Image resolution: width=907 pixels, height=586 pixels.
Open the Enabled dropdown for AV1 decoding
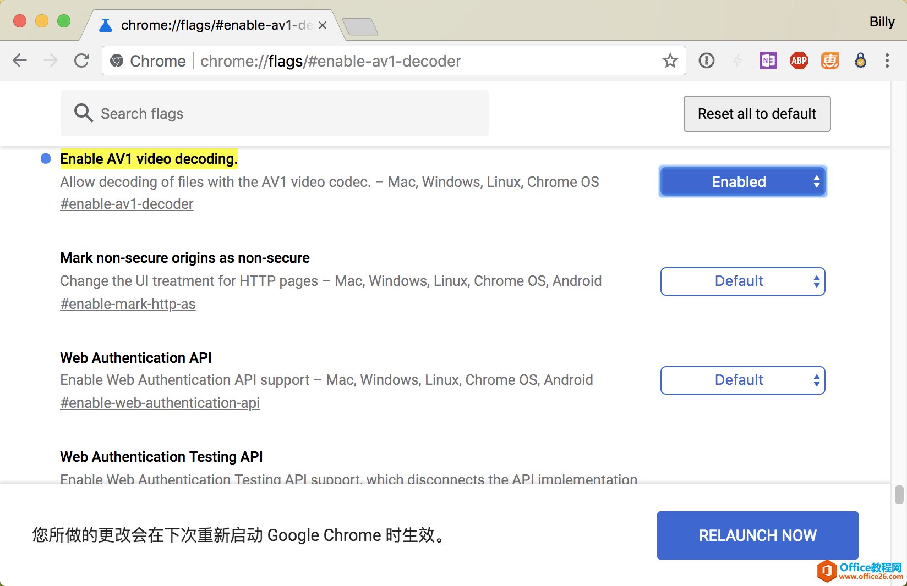[x=742, y=182]
